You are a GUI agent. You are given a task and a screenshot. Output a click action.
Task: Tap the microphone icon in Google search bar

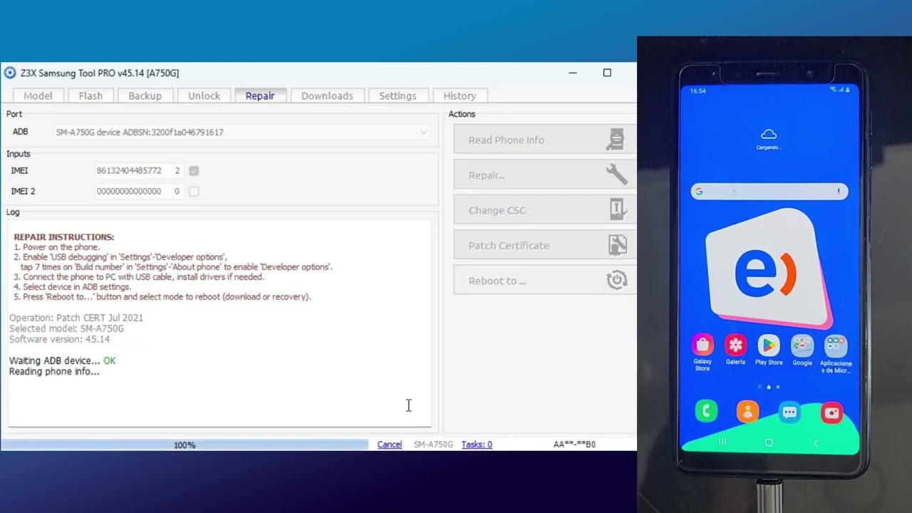pyautogui.click(x=839, y=191)
